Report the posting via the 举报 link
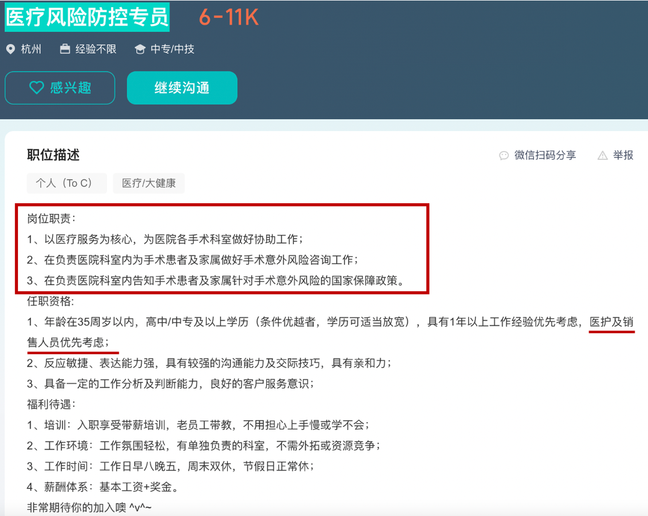Screen dimensions: 648x516 [x=623, y=155]
